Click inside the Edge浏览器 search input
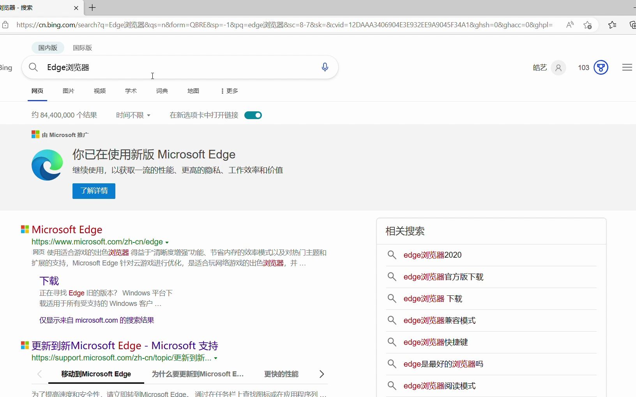 tap(179, 67)
